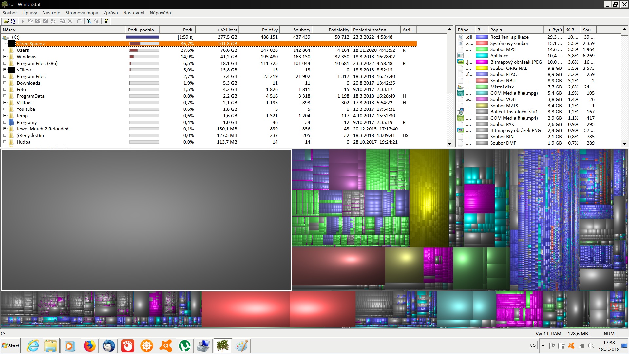
Task: Expand the Users folder tree node
Action: click(x=5, y=50)
